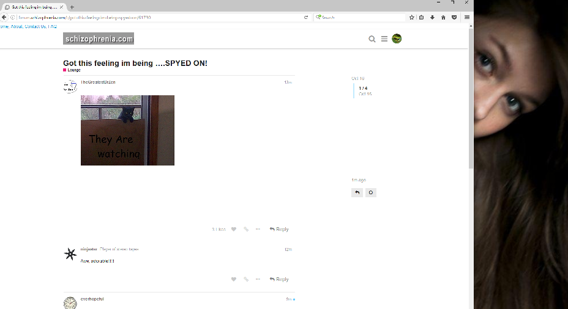
Task: Click the Pocket icon in toolbar
Action: 454,17
